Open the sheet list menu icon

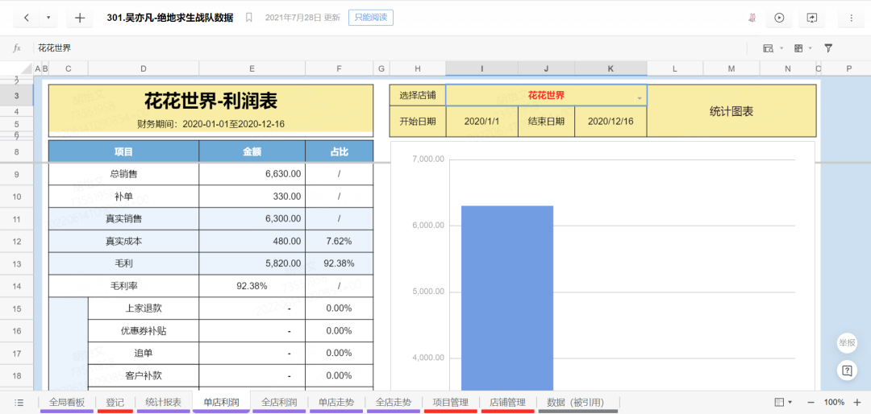point(19,403)
